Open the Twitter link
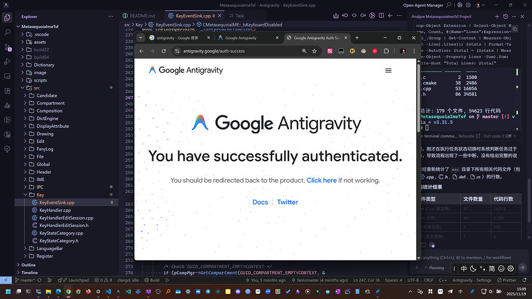532x299 pixels. click(287, 202)
